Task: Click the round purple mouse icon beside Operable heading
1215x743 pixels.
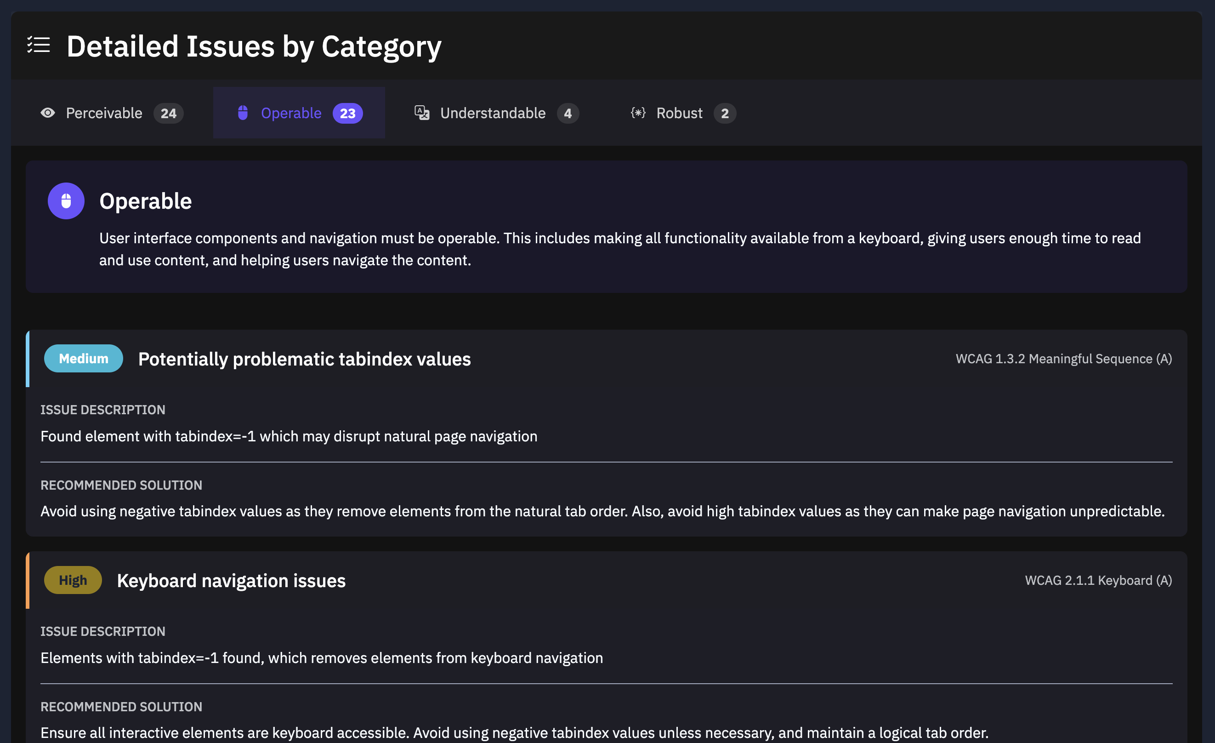Action: tap(66, 201)
